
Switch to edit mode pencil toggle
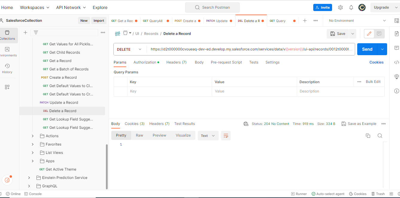click(369, 34)
